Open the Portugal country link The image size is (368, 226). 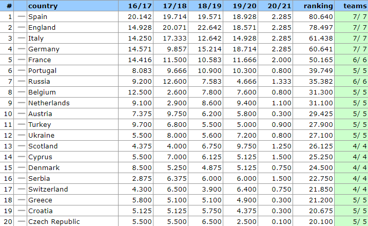pos(42,71)
